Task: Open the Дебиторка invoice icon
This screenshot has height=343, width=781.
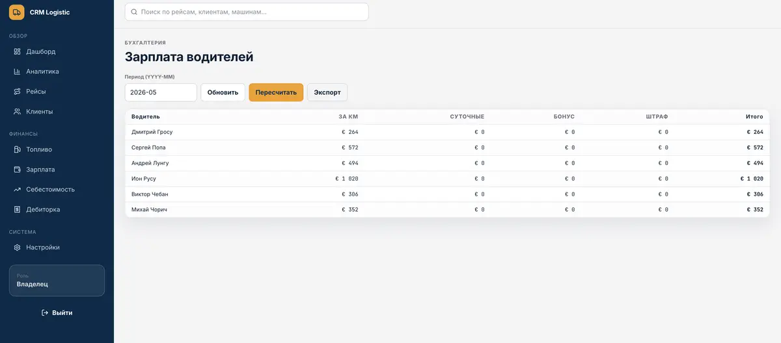Action: pyautogui.click(x=17, y=210)
